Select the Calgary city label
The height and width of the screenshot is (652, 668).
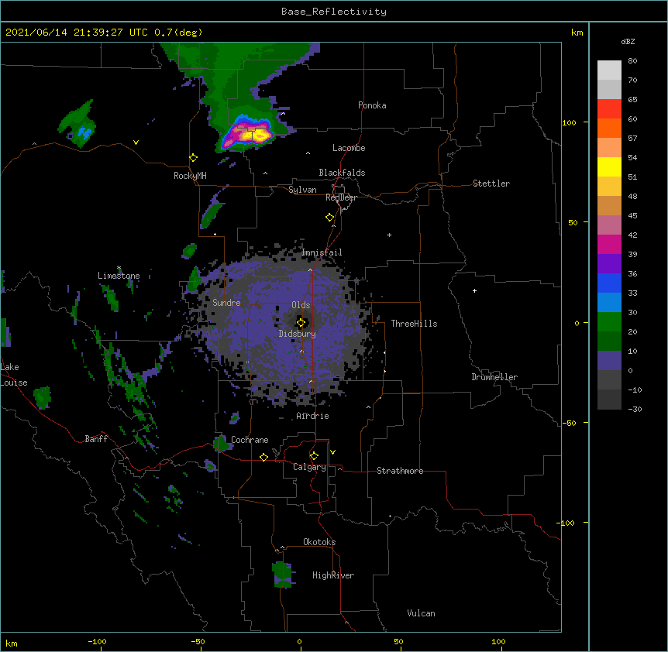(309, 467)
